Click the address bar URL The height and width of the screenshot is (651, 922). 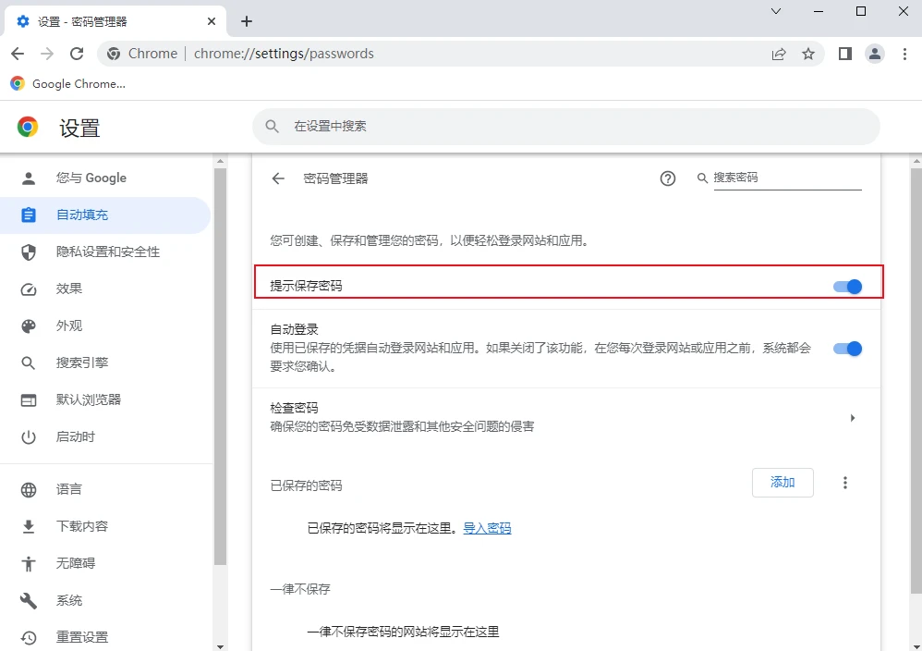tap(284, 54)
